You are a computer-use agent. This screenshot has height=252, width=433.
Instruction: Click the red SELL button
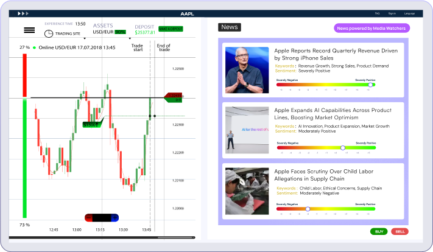pyautogui.click(x=400, y=231)
